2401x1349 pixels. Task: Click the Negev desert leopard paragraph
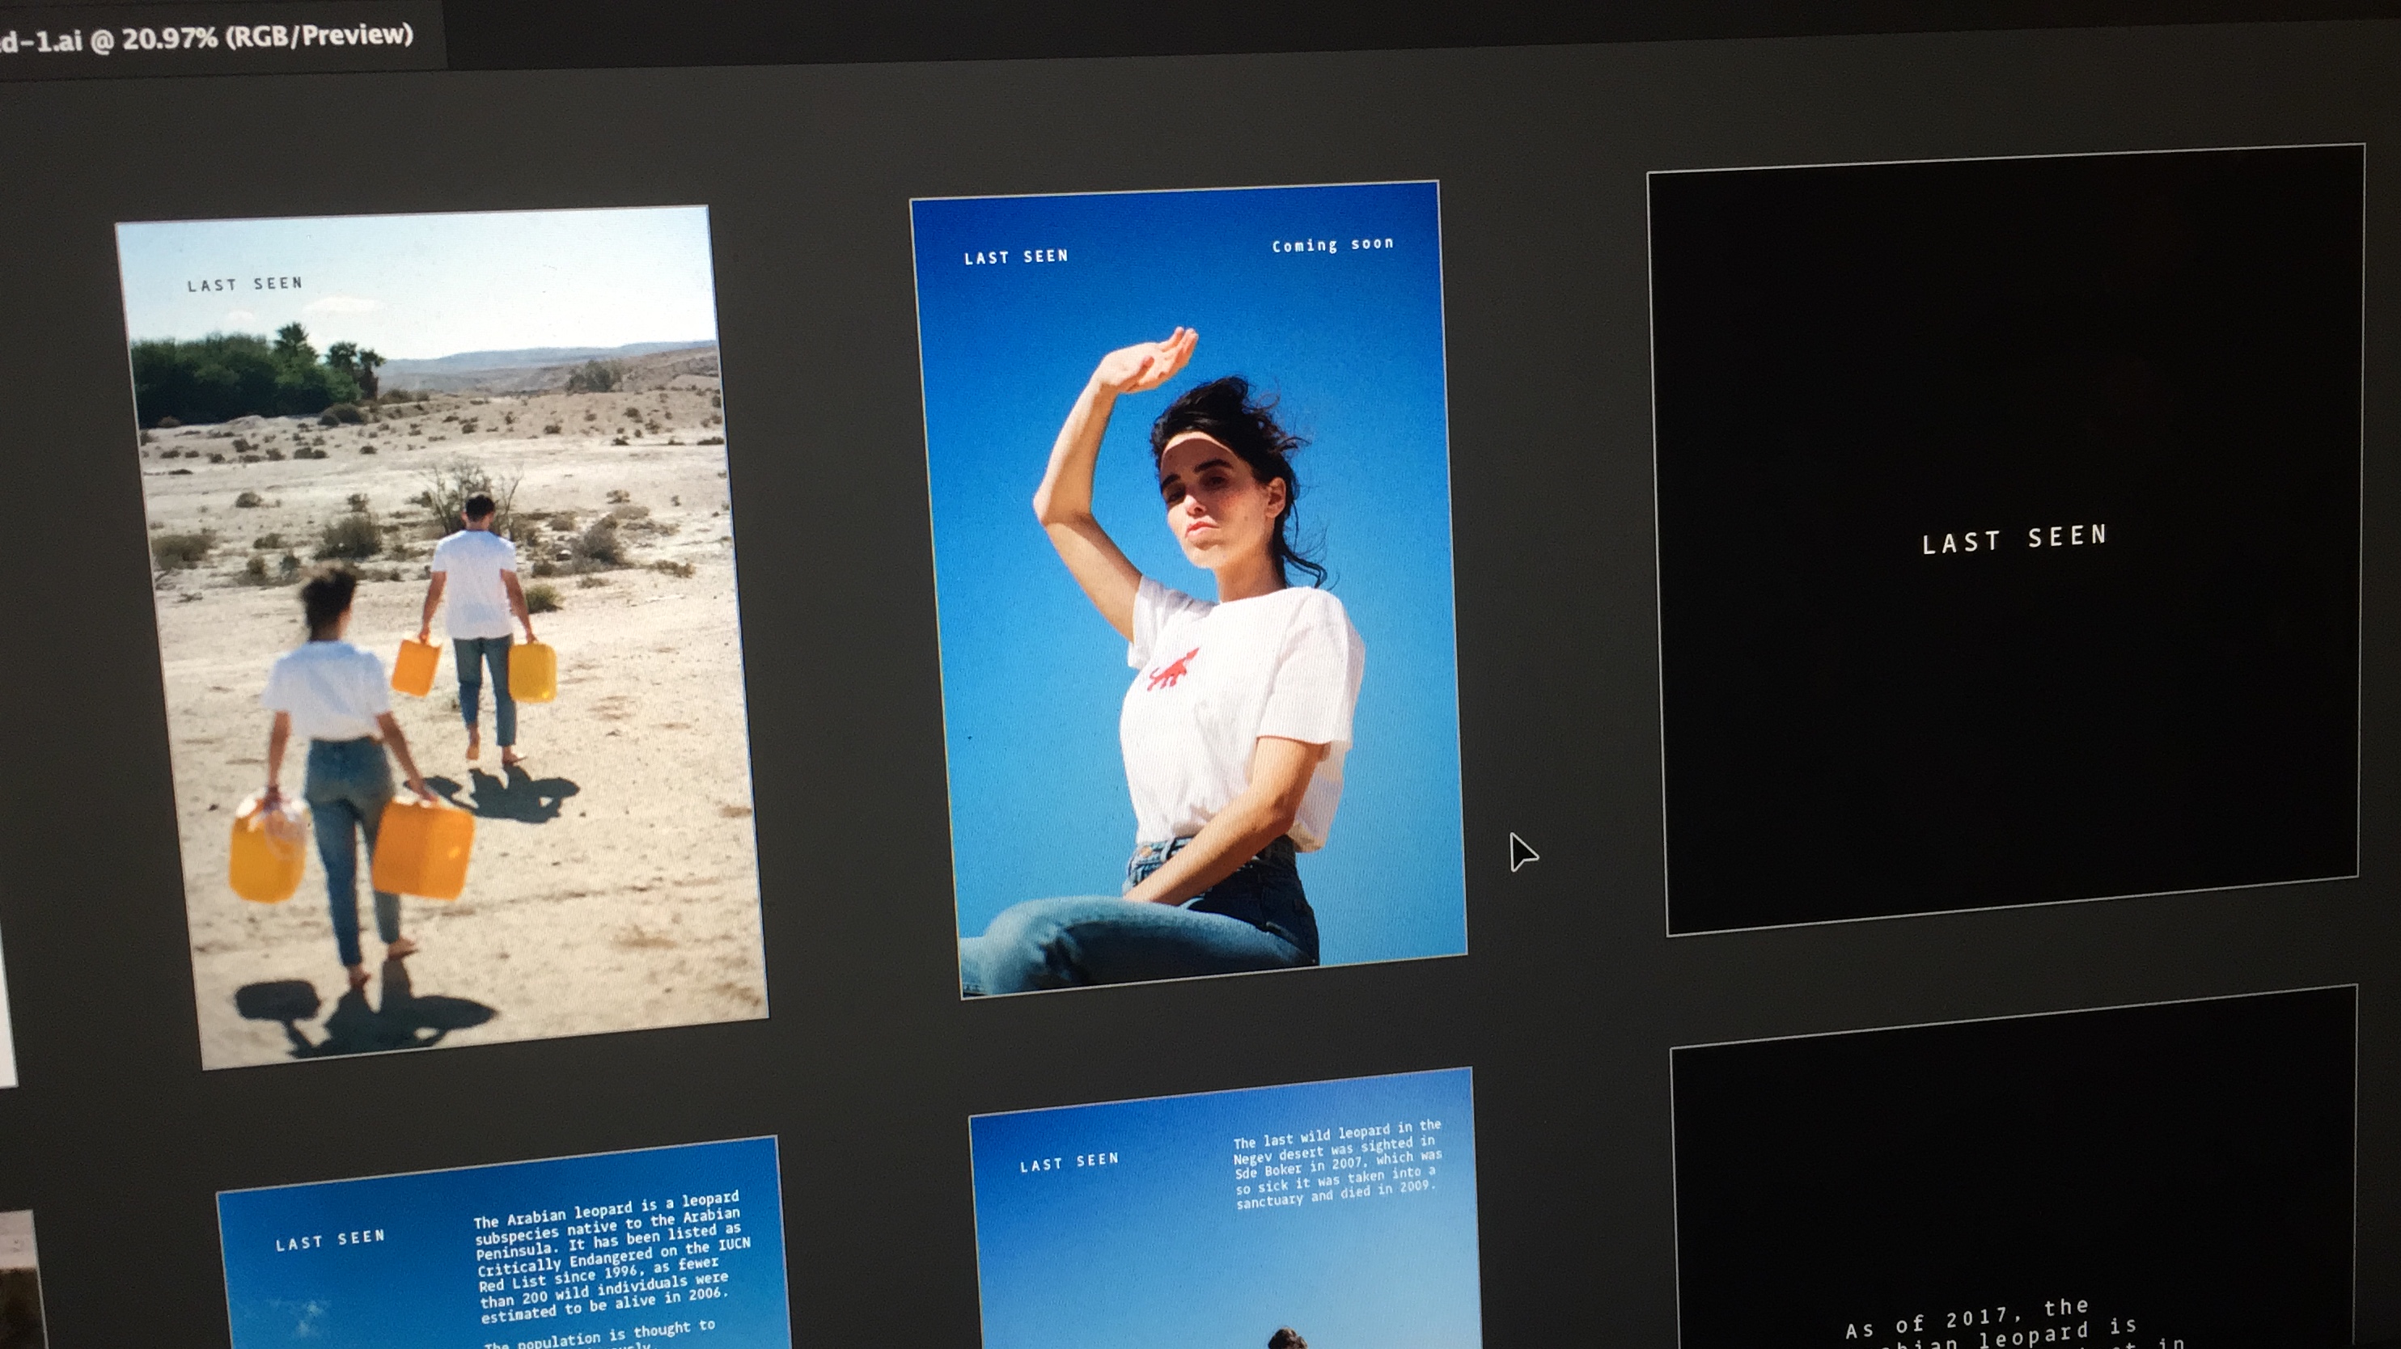(x=1336, y=1165)
